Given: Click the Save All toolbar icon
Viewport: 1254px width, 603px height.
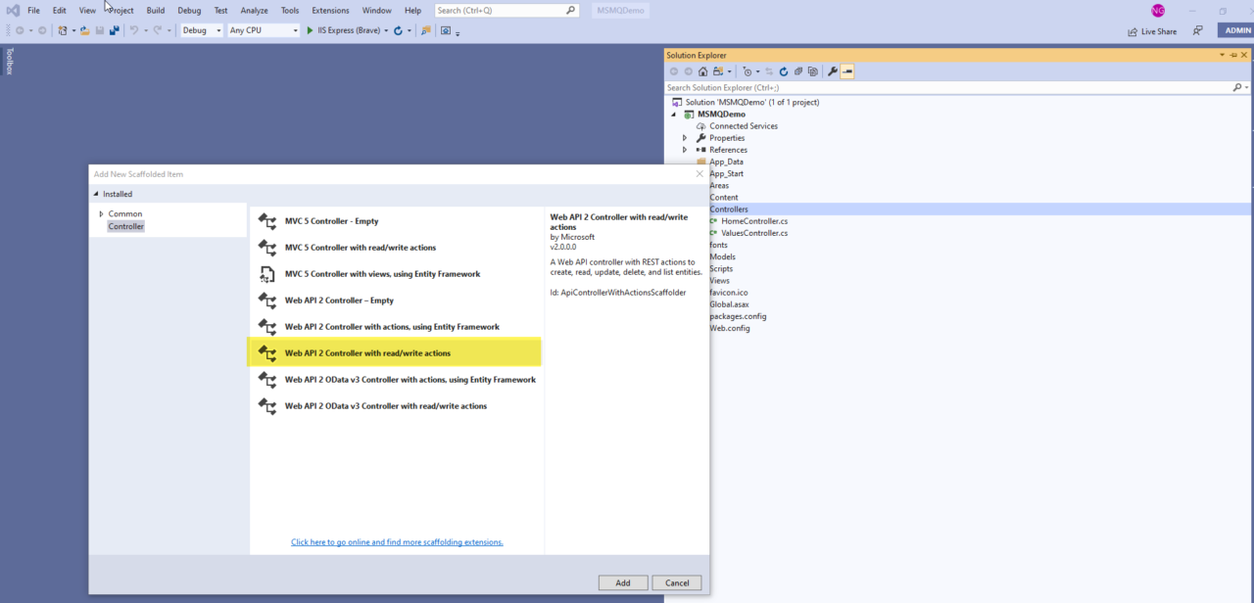Looking at the screenshot, I should point(115,30).
